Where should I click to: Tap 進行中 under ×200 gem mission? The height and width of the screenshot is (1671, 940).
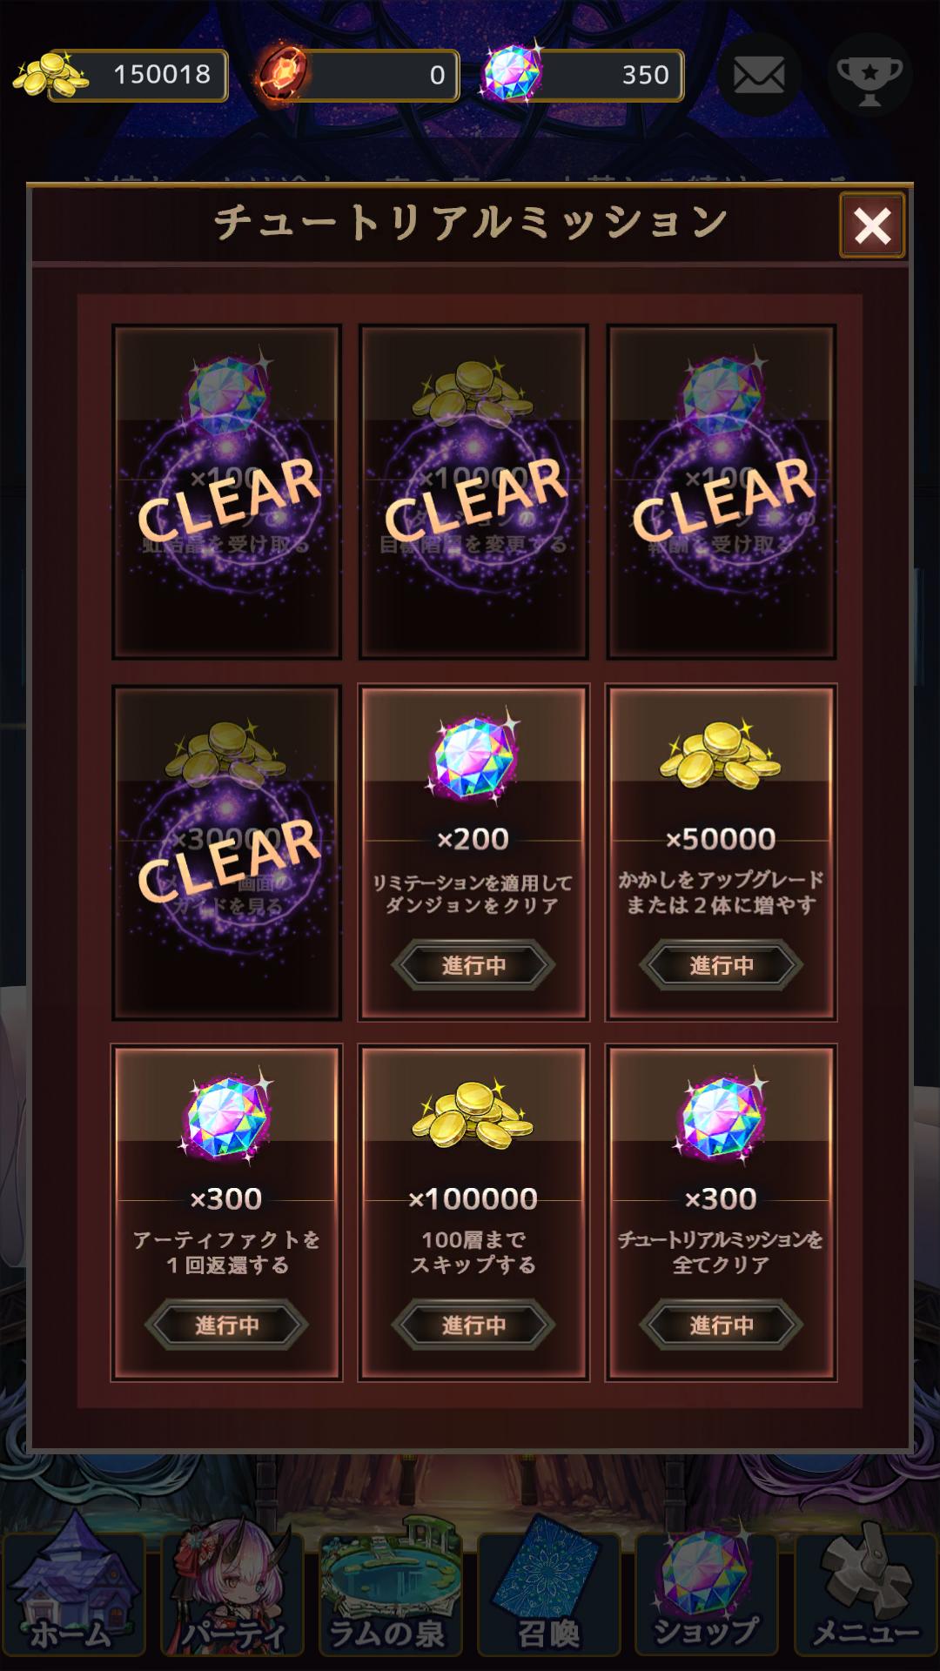coord(473,965)
